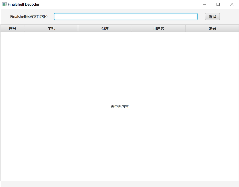Screen dimensions: 239x187
Task: Click the FinalShell Decoder title text
Action: (24, 4)
